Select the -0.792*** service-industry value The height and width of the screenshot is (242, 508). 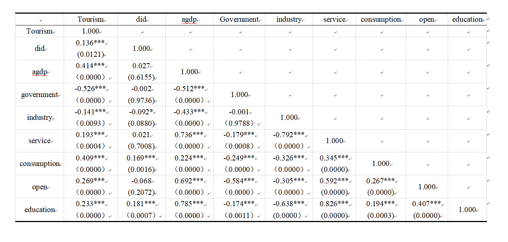tap(289, 135)
